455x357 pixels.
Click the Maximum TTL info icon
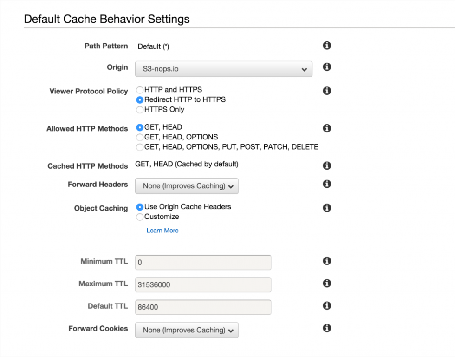(326, 284)
